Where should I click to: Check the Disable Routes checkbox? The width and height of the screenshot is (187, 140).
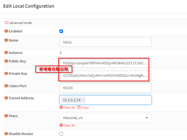pyautogui.click(x=61, y=134)
